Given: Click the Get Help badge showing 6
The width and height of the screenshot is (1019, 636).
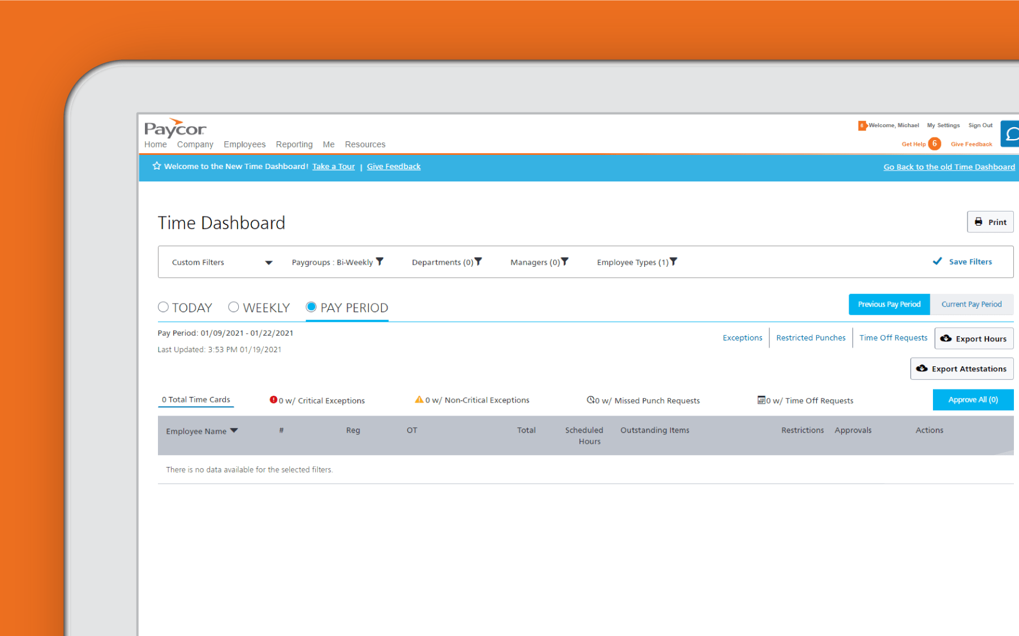Looking at the screenshot, I should click(935, 144).
